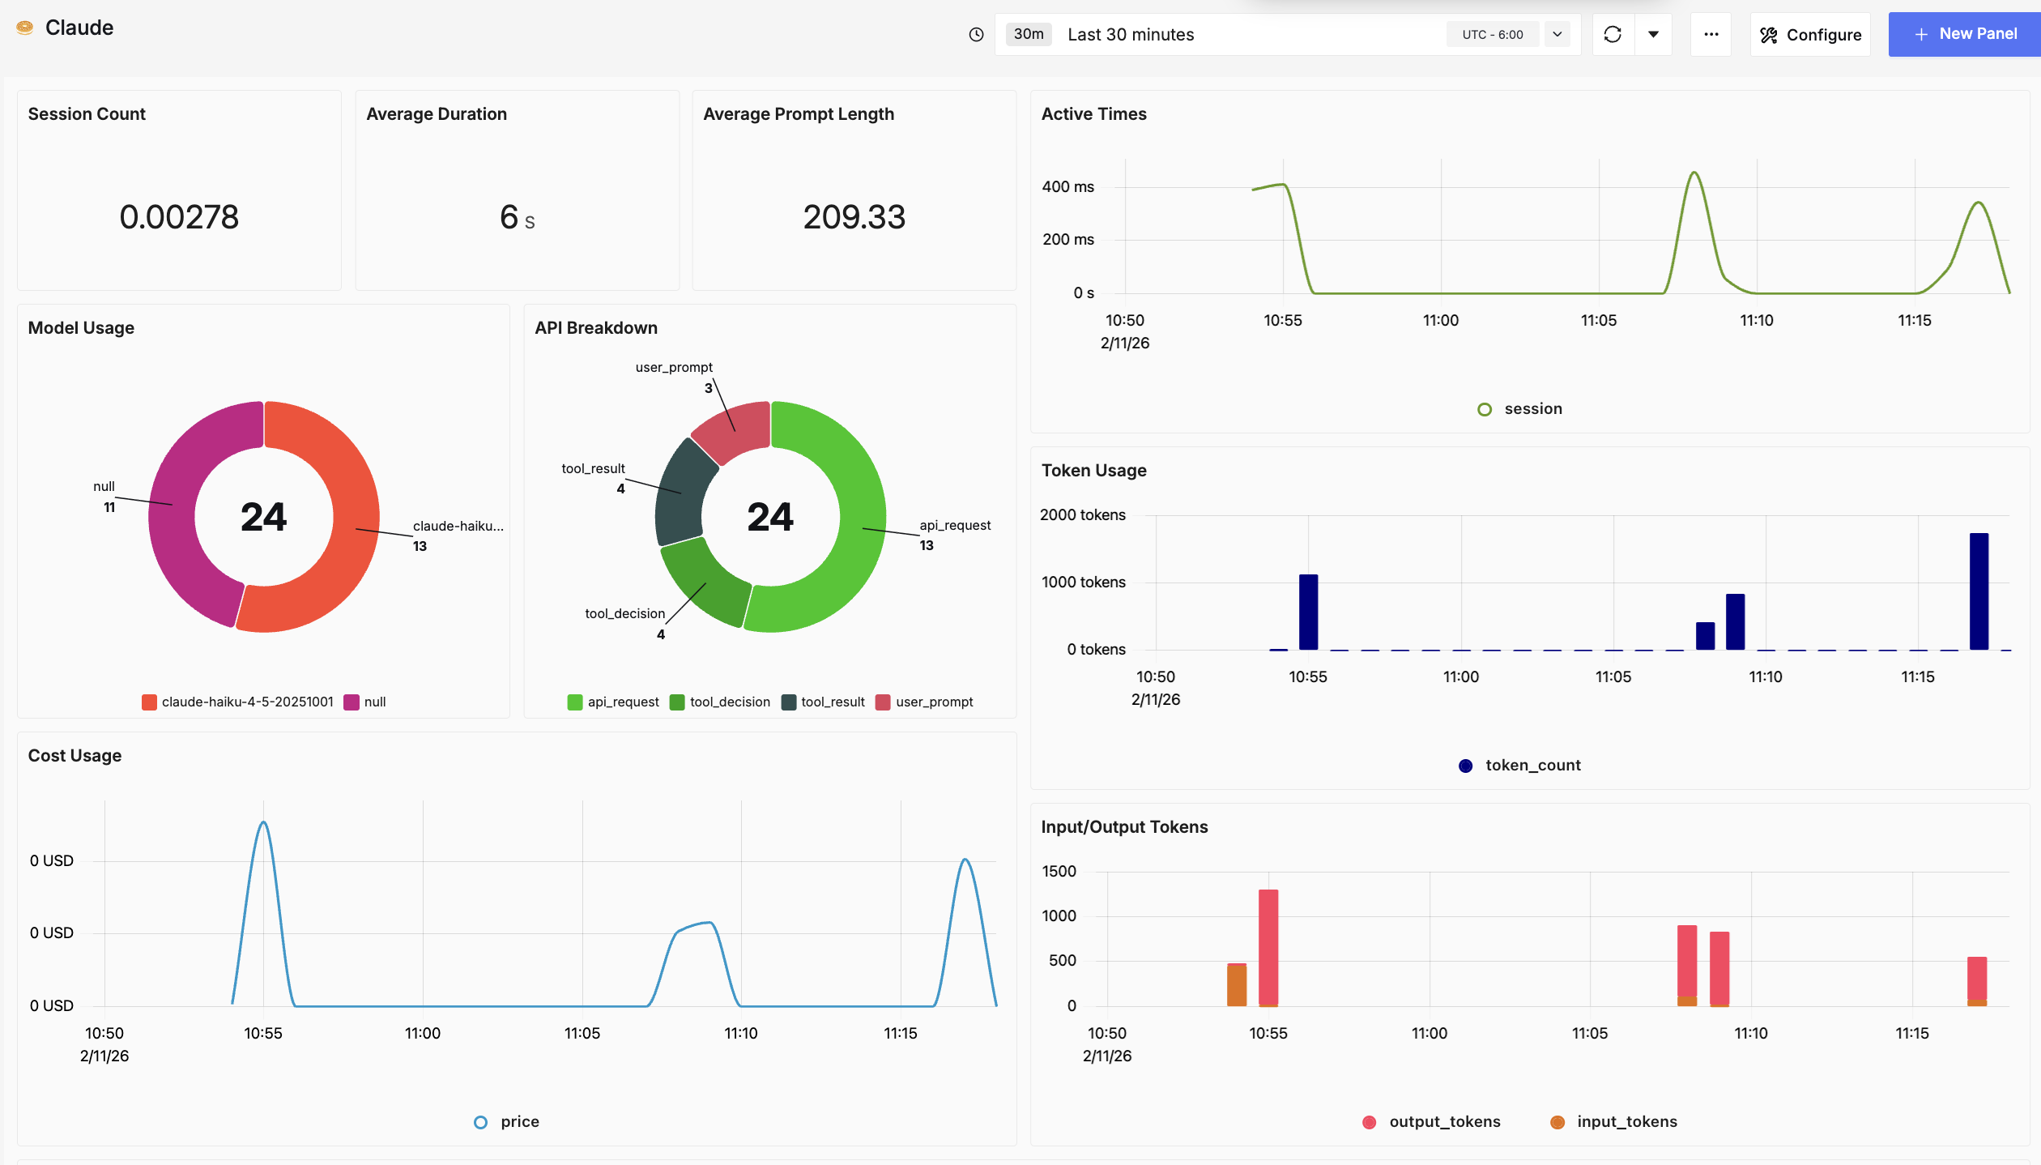
Task: Click the 30m quick range badge
Action: (1029, 34)
